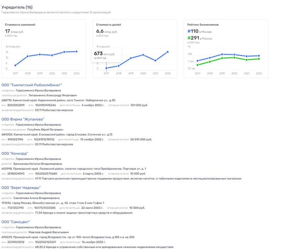Open ООО "Берег Надежды" company page
This screenshot has width=282, height=251.
(21, 188)
